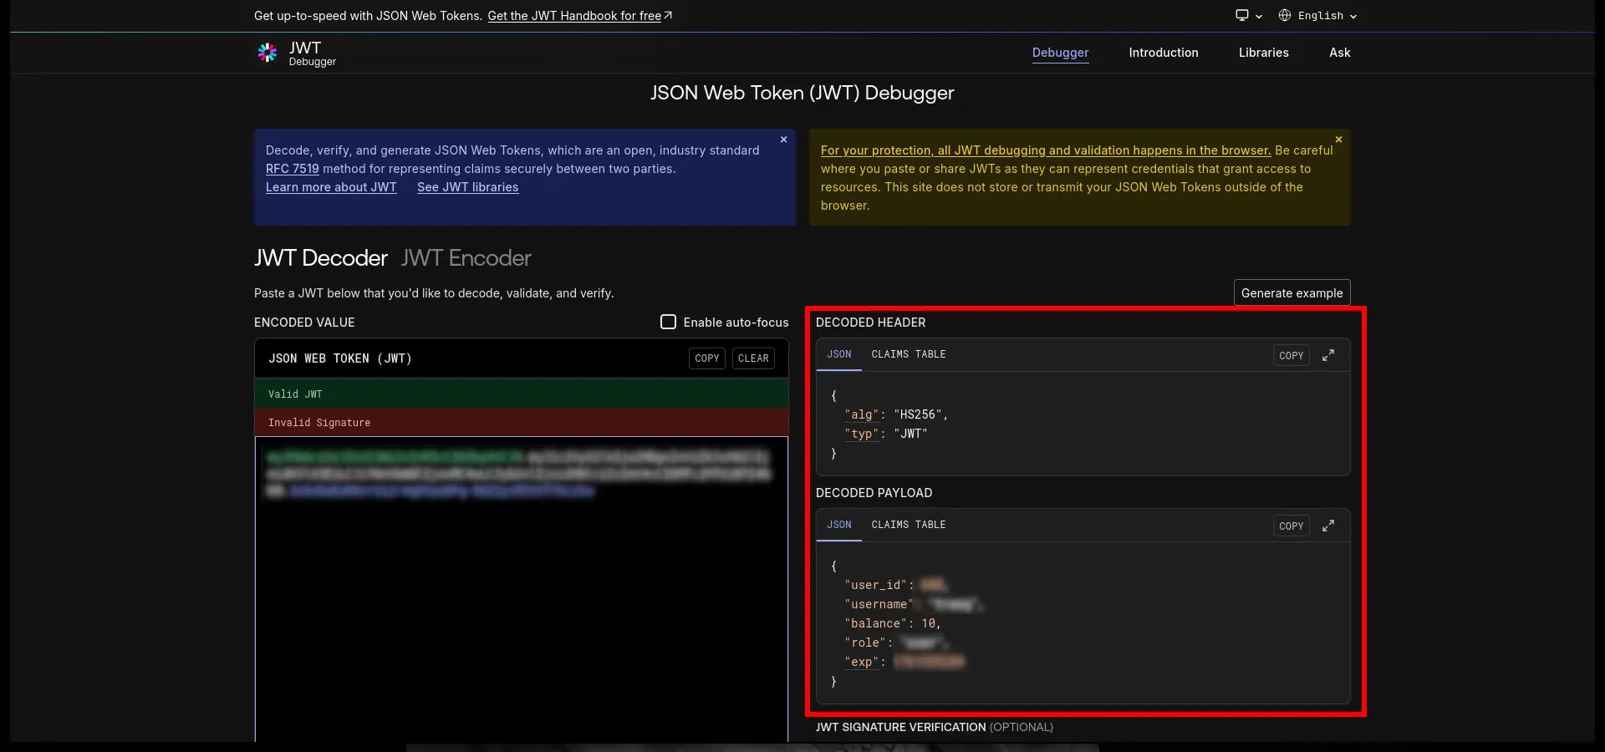This screenshot has width=1605, height=752.
Task: Open Claims Table tab in decoded header
Action: [908, 354]
